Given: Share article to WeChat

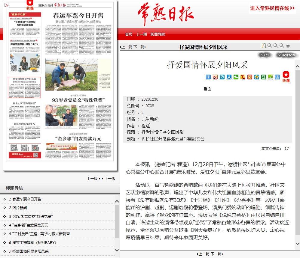Looking at the screenshot, I should pos(236,77).
